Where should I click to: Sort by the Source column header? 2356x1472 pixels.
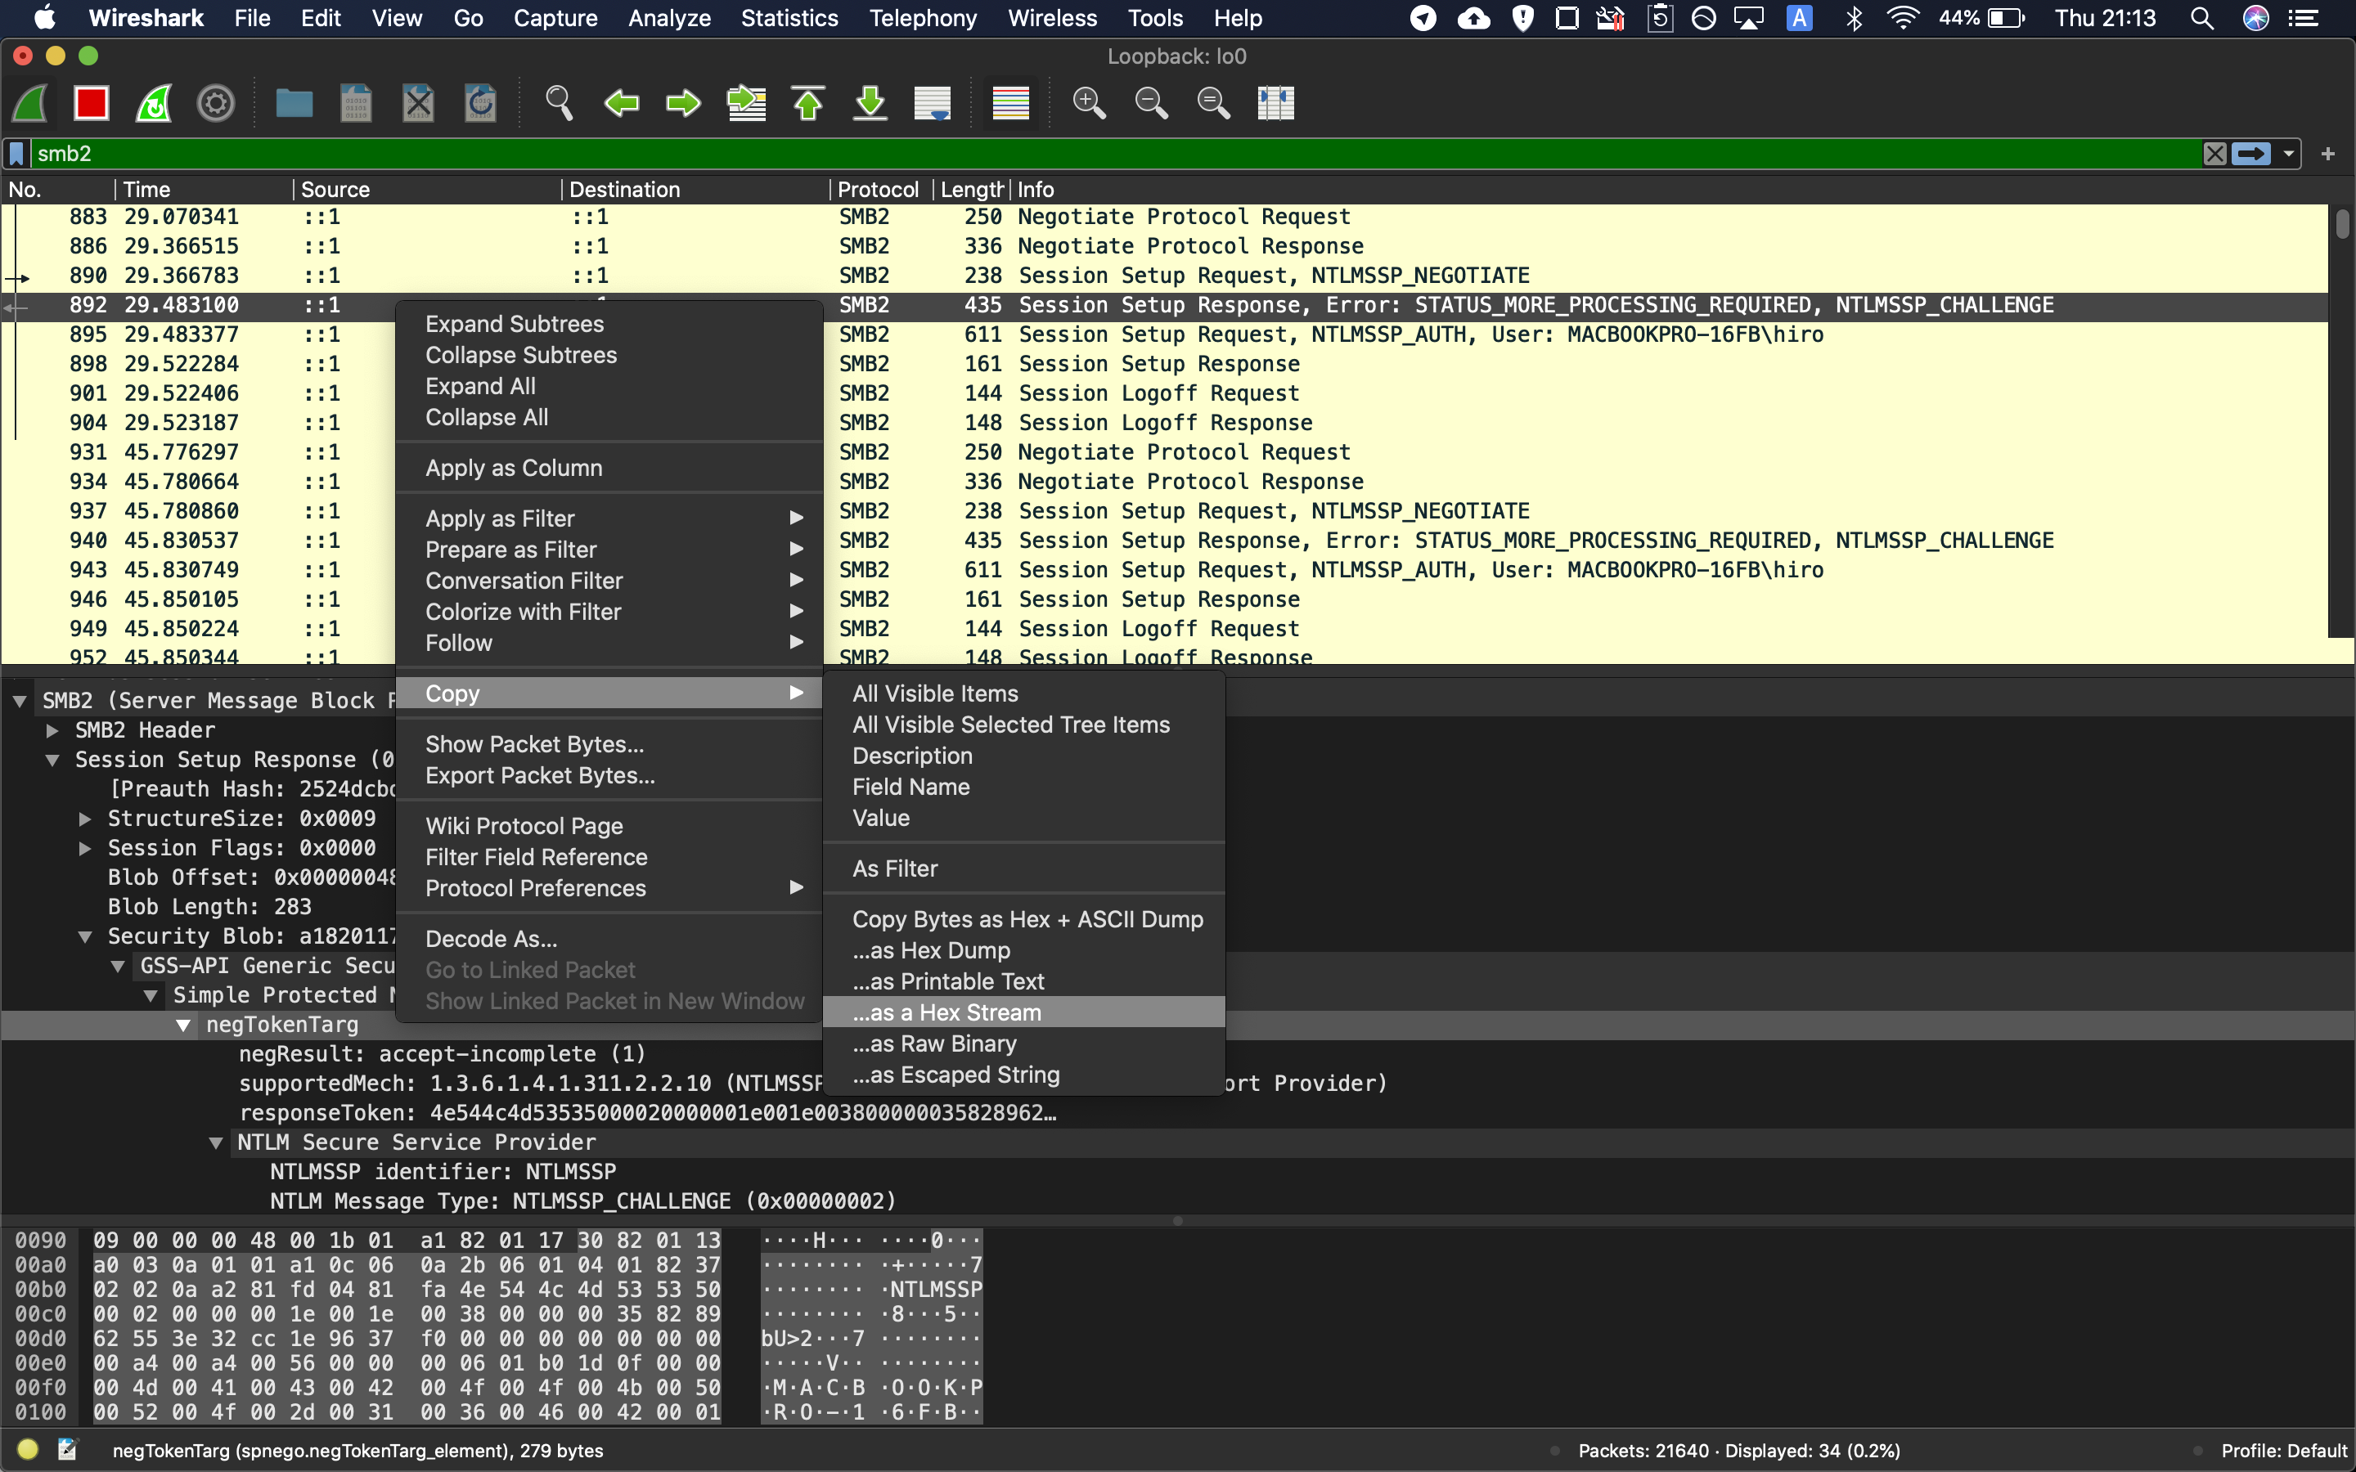(x=426, y=190)
